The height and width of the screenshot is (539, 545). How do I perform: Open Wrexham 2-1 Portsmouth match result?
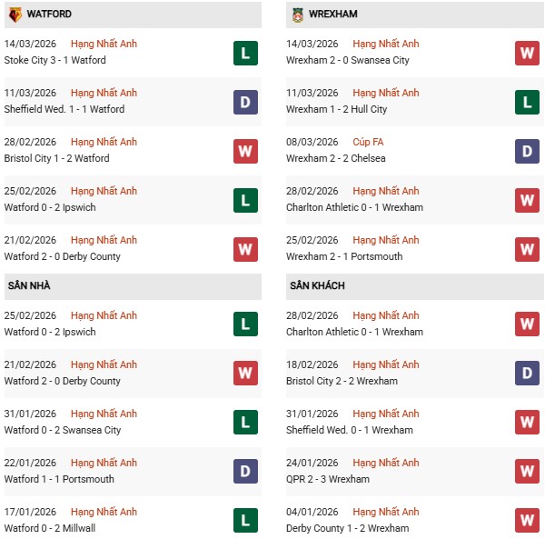[346, 256]
